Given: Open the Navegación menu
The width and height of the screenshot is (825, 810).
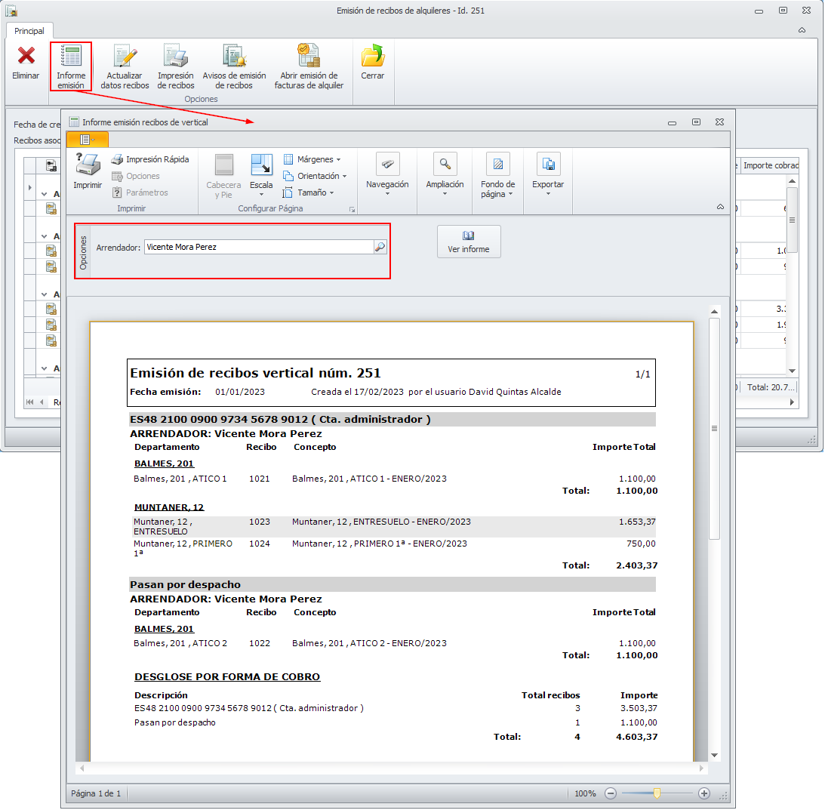Looking at the screenshot, I should click(387, 174).
